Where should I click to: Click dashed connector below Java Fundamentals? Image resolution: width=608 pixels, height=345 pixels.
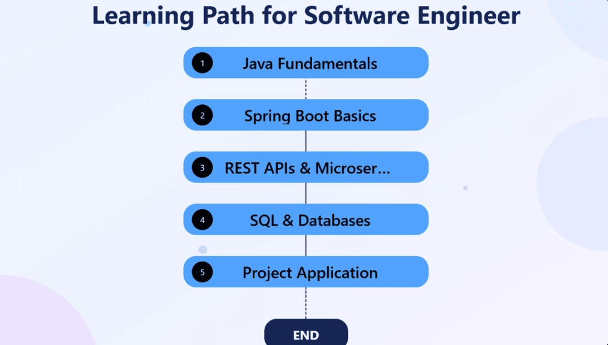pyautogui.click(x=306, y=89)
